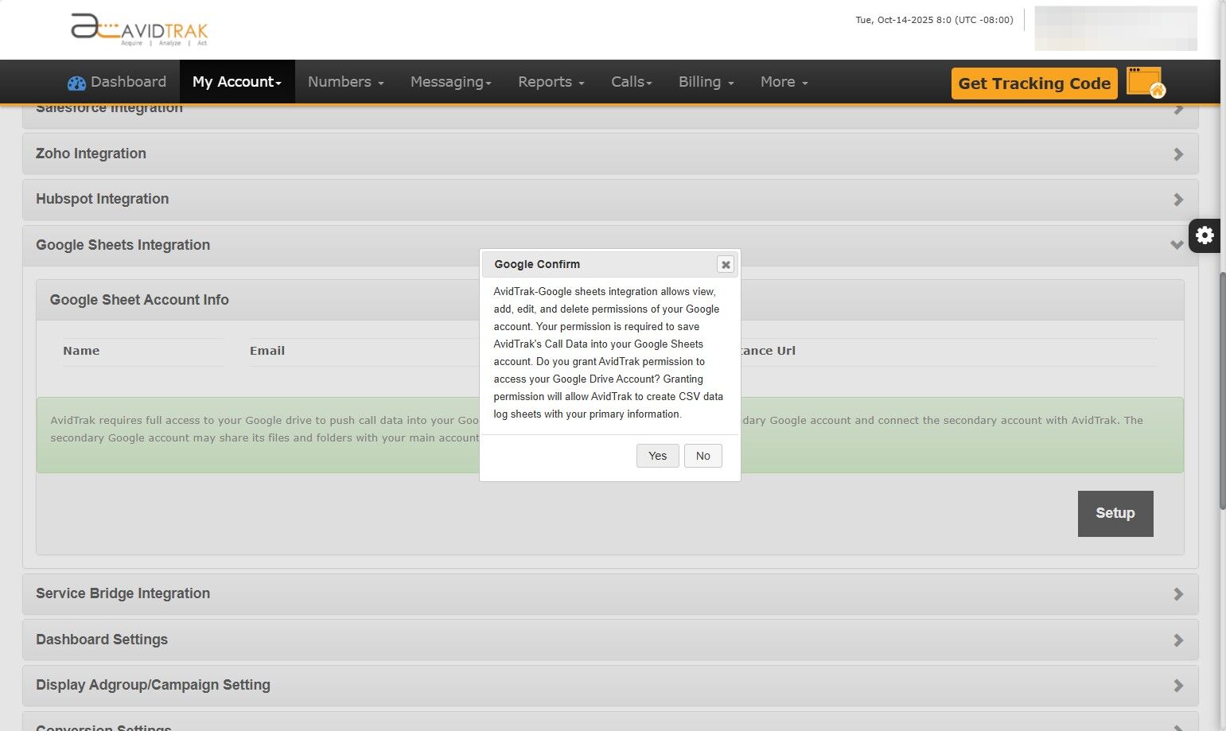Open the Calls dropdown menu
Screen dimensions: 1226x731
632,82
